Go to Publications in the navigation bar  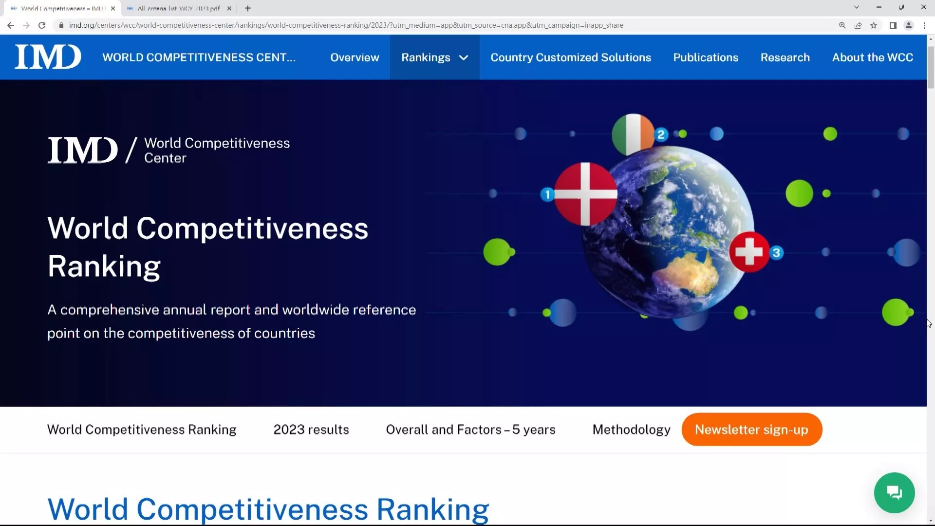point(706,57)
